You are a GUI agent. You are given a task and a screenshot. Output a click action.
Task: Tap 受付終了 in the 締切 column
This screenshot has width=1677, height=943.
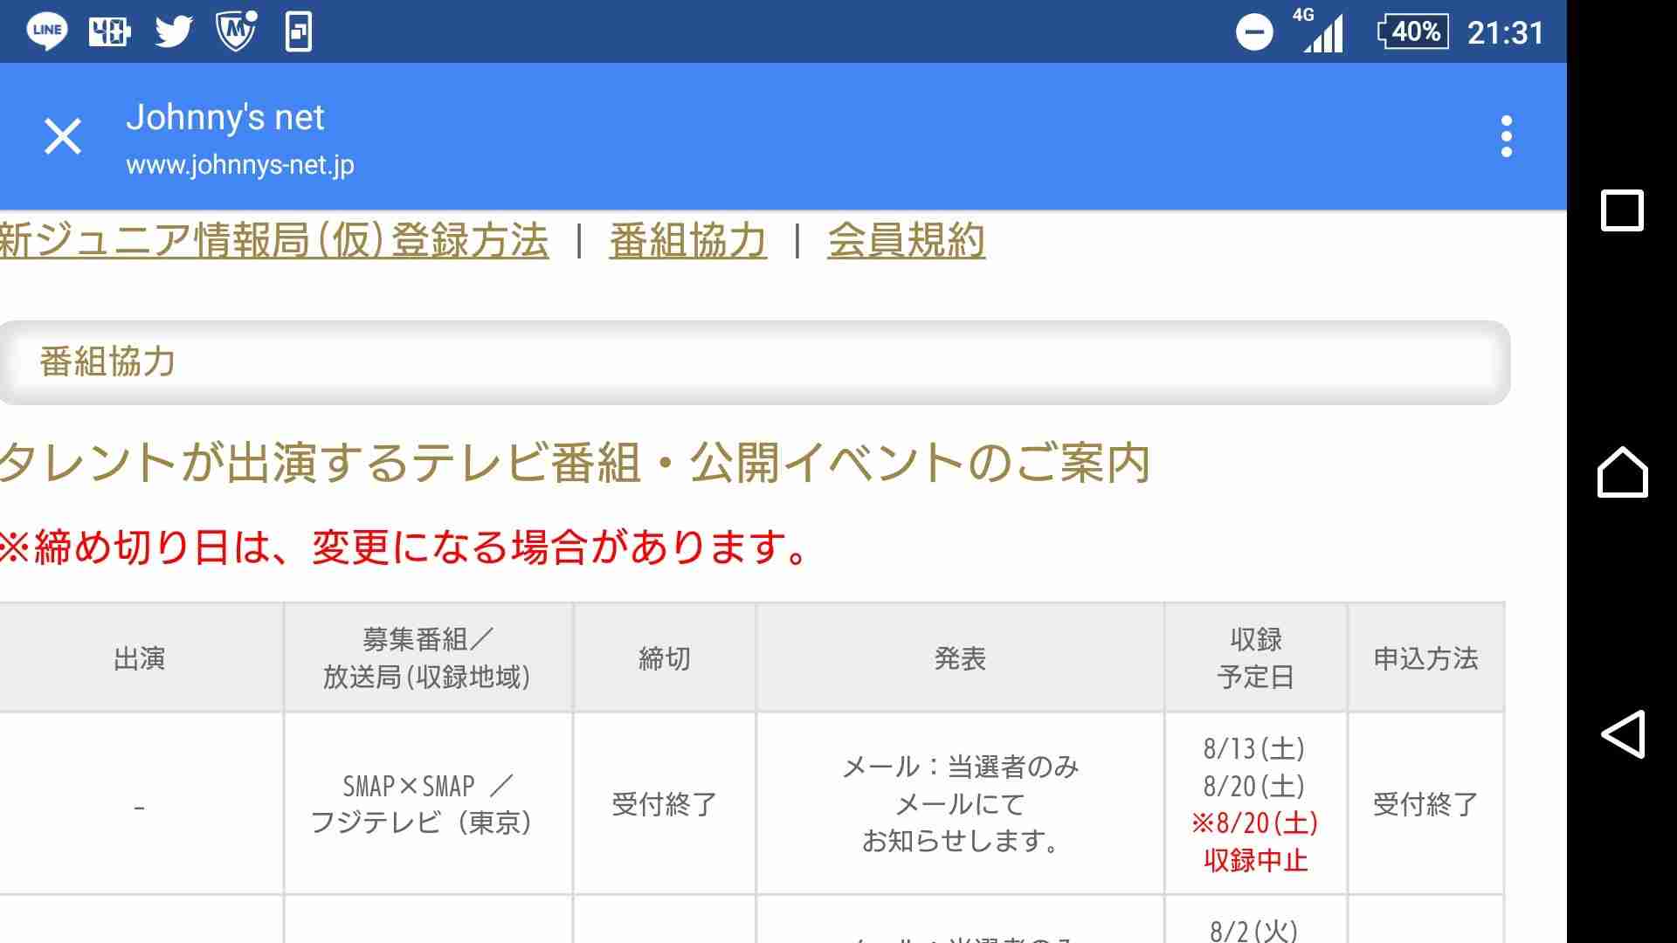tap(665, 804)
